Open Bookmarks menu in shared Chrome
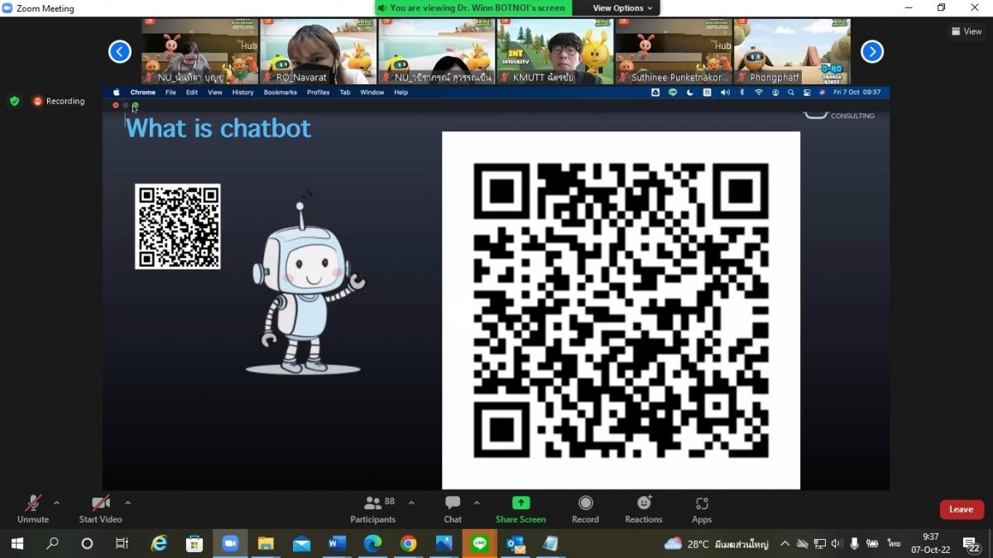993x558 pixels. 281,93
